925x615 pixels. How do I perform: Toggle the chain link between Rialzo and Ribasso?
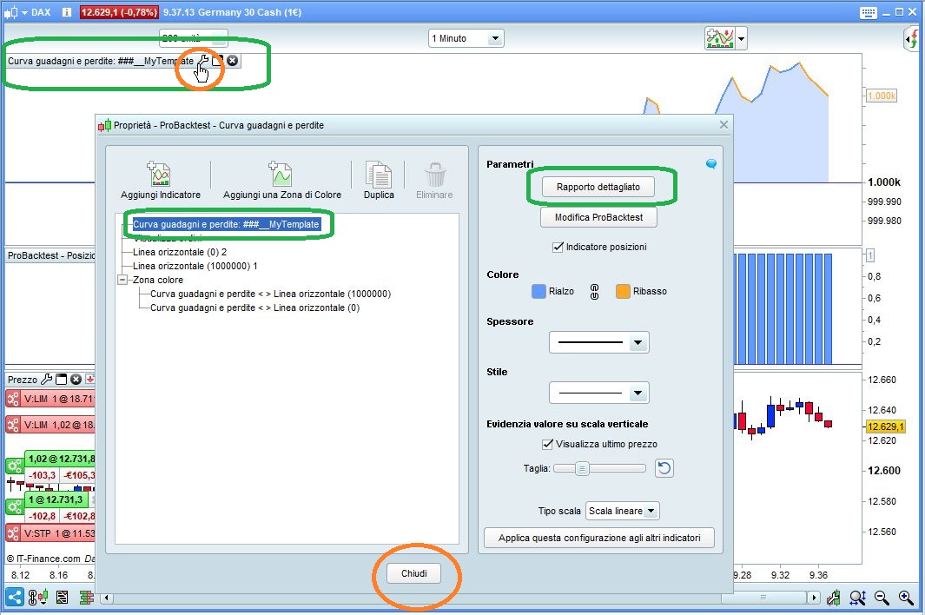(594, 291)
